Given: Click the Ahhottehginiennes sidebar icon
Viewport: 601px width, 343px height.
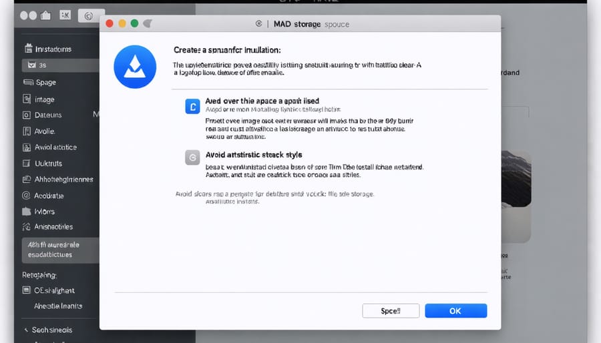Looking at the screenshot, I should click(27, 179).
